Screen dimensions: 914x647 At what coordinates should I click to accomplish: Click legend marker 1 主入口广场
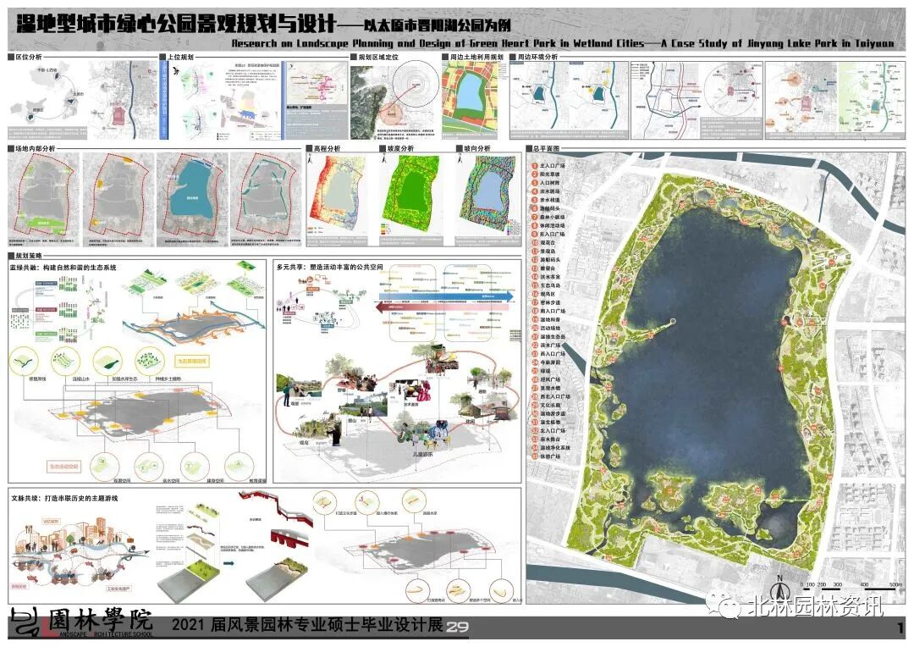tap(535, 166)
